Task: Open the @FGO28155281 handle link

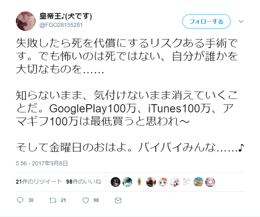Action: point(61,25)
